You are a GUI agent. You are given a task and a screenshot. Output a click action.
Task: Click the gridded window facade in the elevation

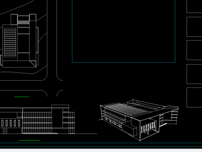(37, 122)
